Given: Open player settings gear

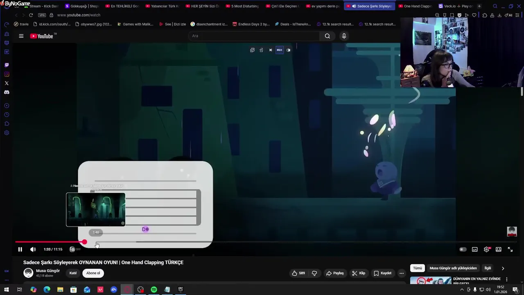Looking at the screenshot, I should 487,249.
